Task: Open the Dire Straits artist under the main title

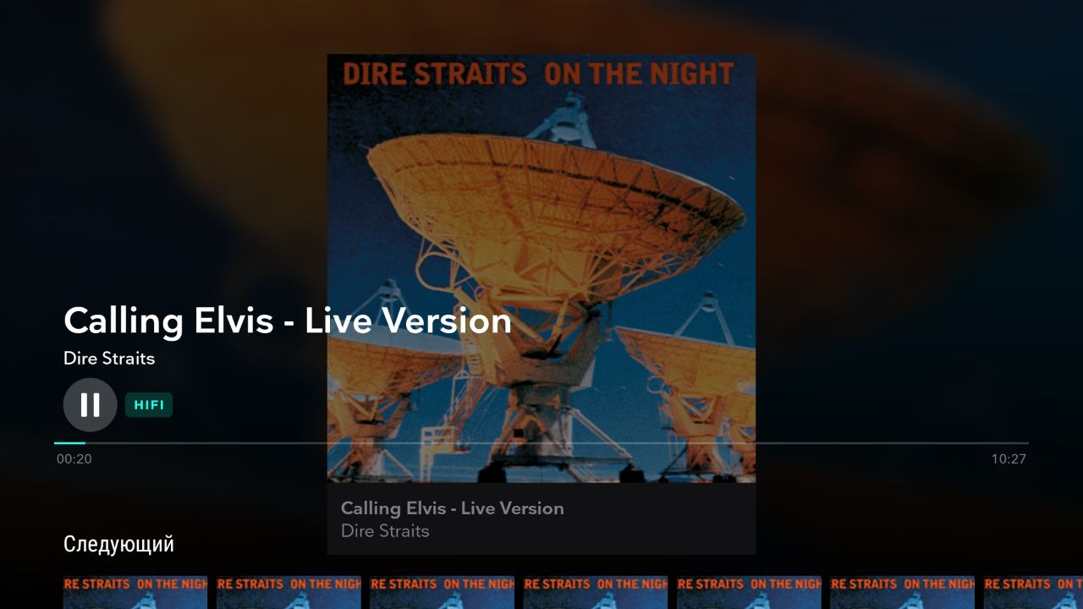Action: tap(109, 359)
